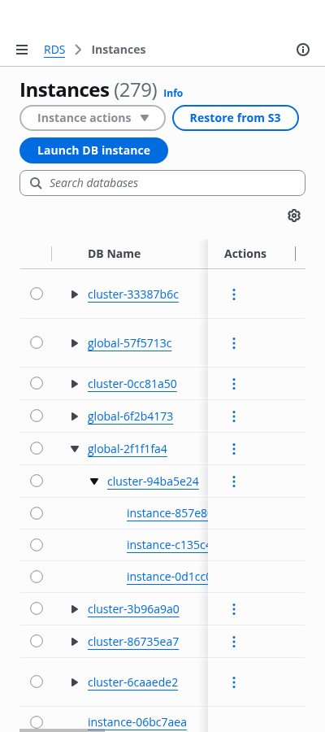Screen dimensions: 325x732
Task: Select radio button for cluster-0cc81a50
Action: [37, 383]
